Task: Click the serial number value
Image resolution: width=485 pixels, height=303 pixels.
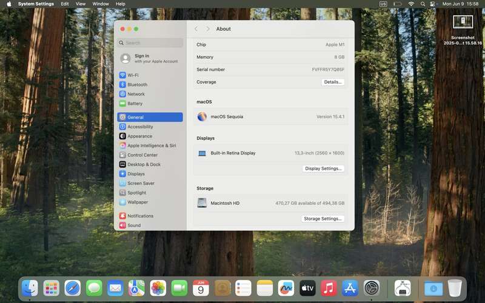Action: click(x=328, y=70)
